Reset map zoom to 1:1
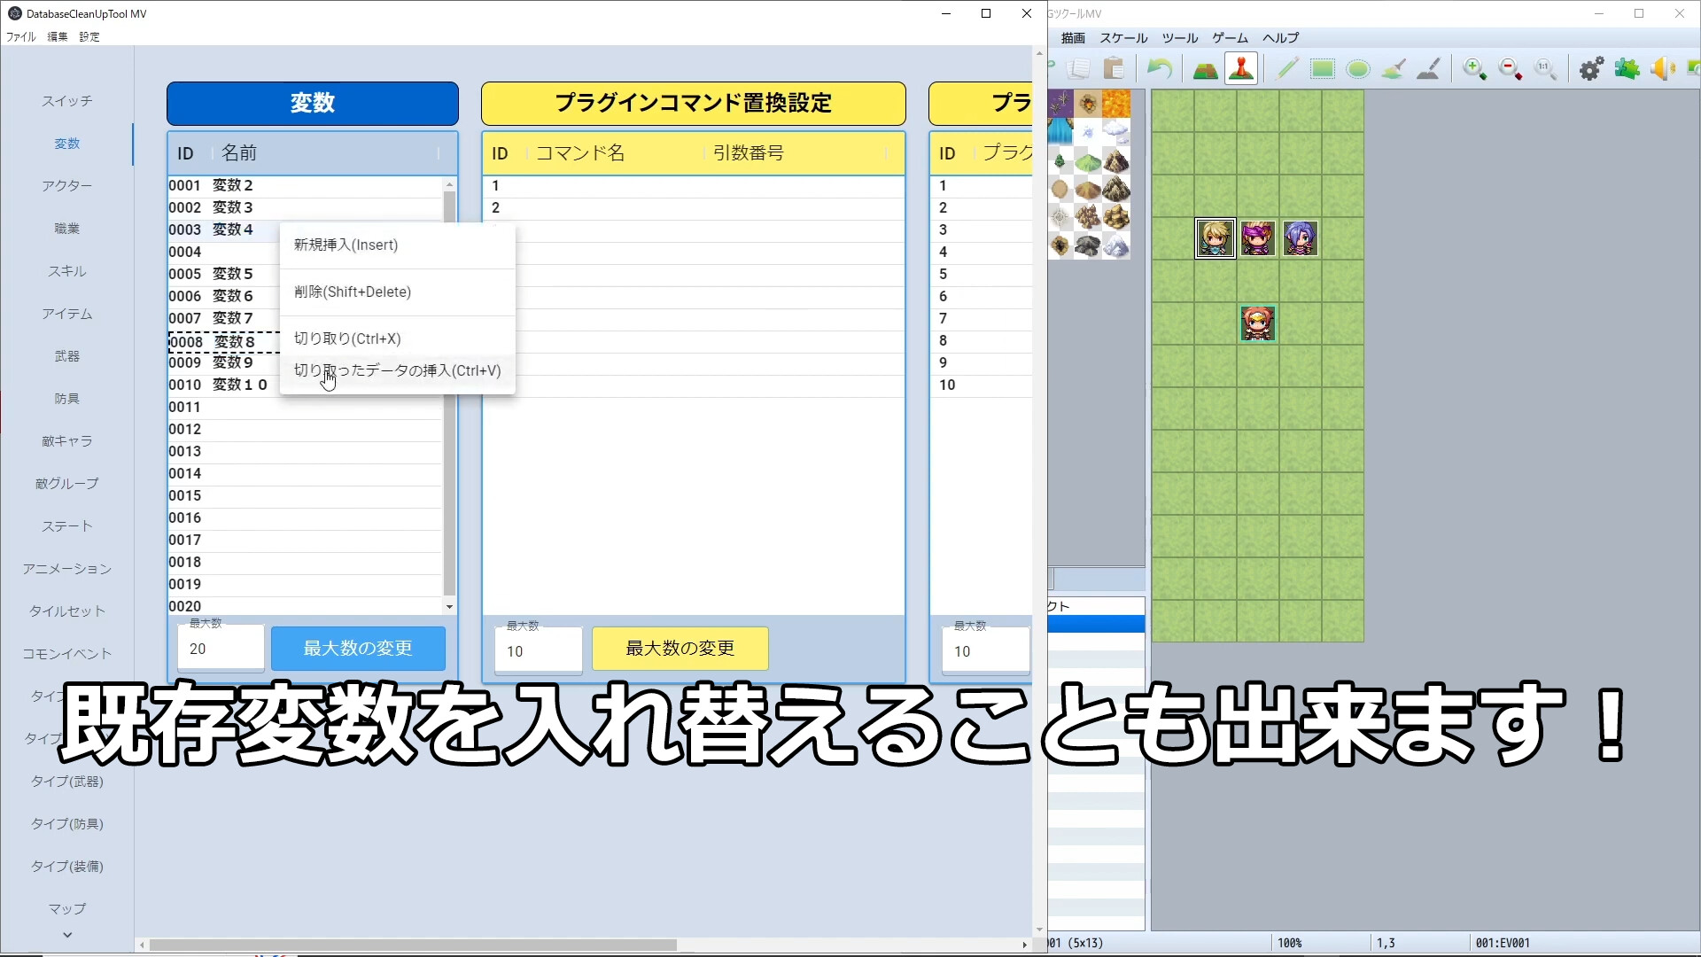Image resolution: width=1701 pixels, height=957 pixels. point(1545,68)
